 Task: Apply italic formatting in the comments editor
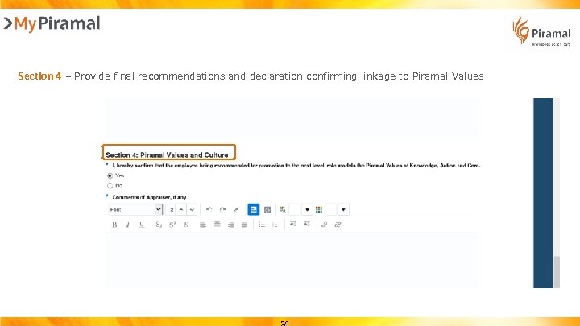coord(127,225)
